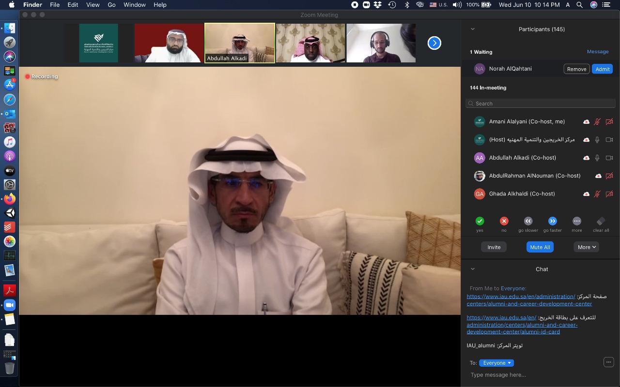Admit Norah AlQahtani to the meeting
This screenshot has height=387, width=620.
602,69
